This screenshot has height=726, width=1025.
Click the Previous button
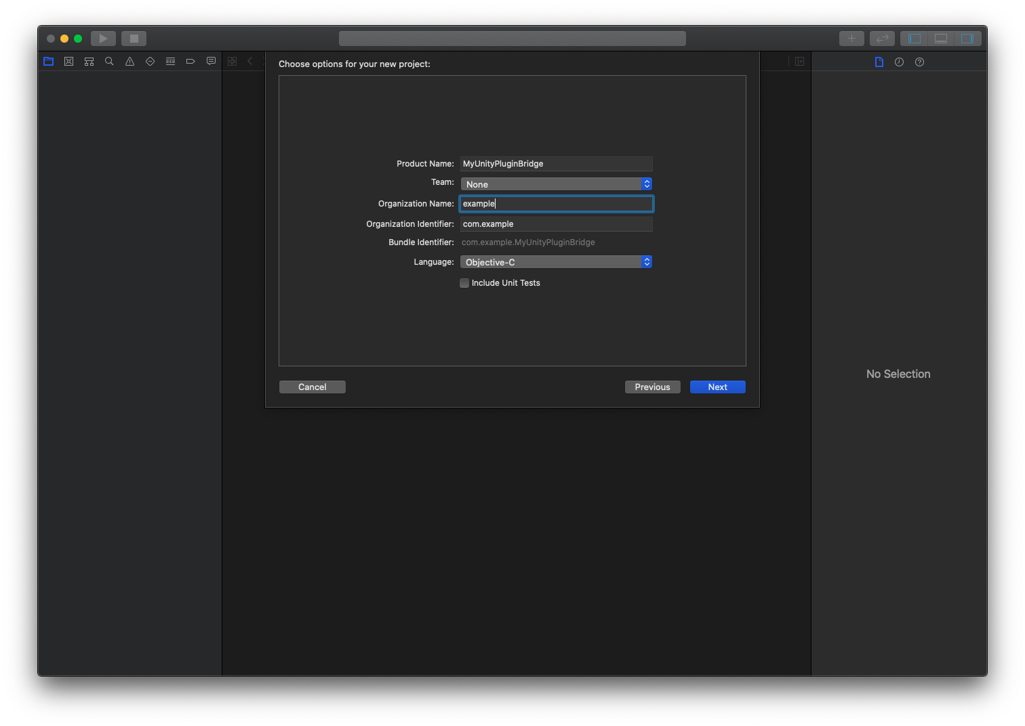652,387
